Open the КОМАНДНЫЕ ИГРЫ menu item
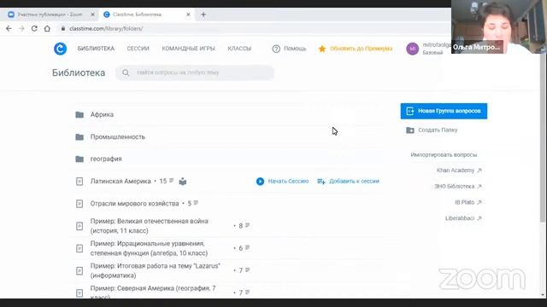 [188, 49]
